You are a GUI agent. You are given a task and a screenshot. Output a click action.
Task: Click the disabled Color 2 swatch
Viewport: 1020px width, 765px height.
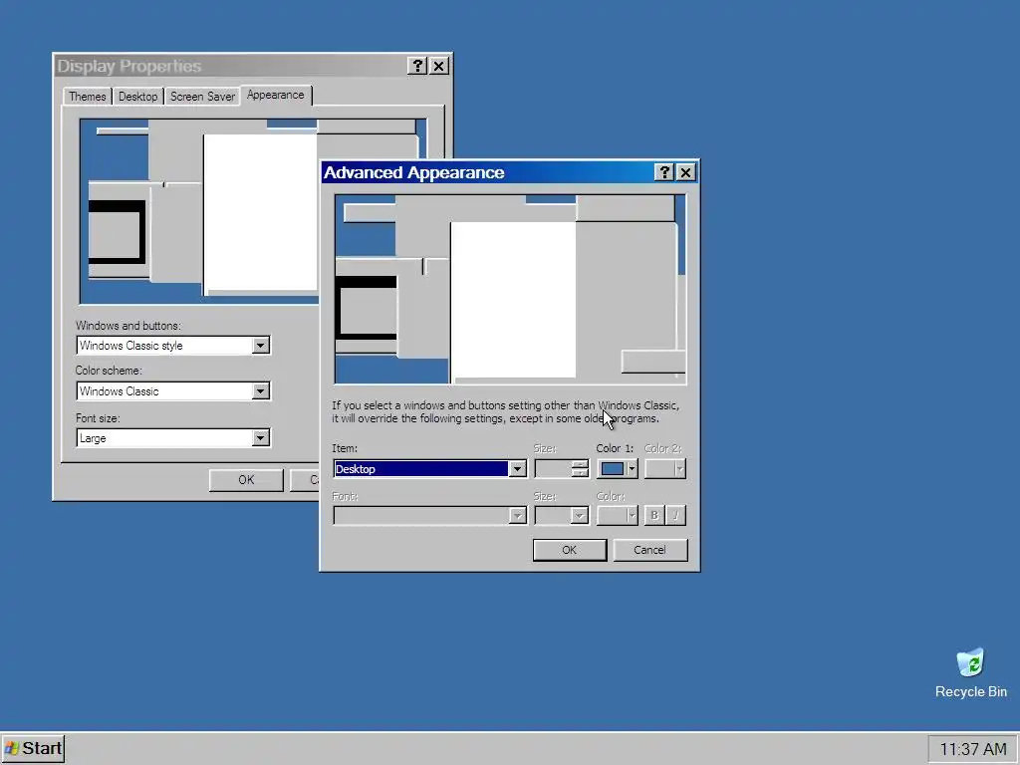click(664, 468)
